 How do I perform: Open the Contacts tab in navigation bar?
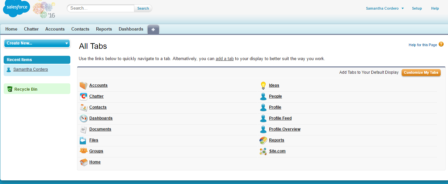pyautogui.click(x=80, y=29)
